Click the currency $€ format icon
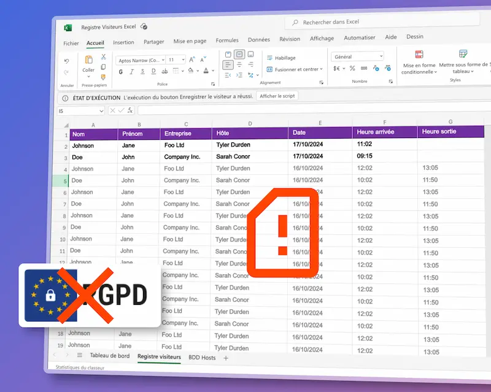491x392 pixels. (x=336, y=68)
